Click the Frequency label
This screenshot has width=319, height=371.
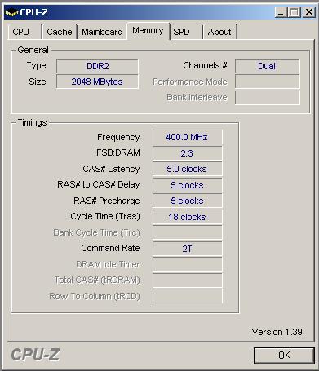coord(118,137)
